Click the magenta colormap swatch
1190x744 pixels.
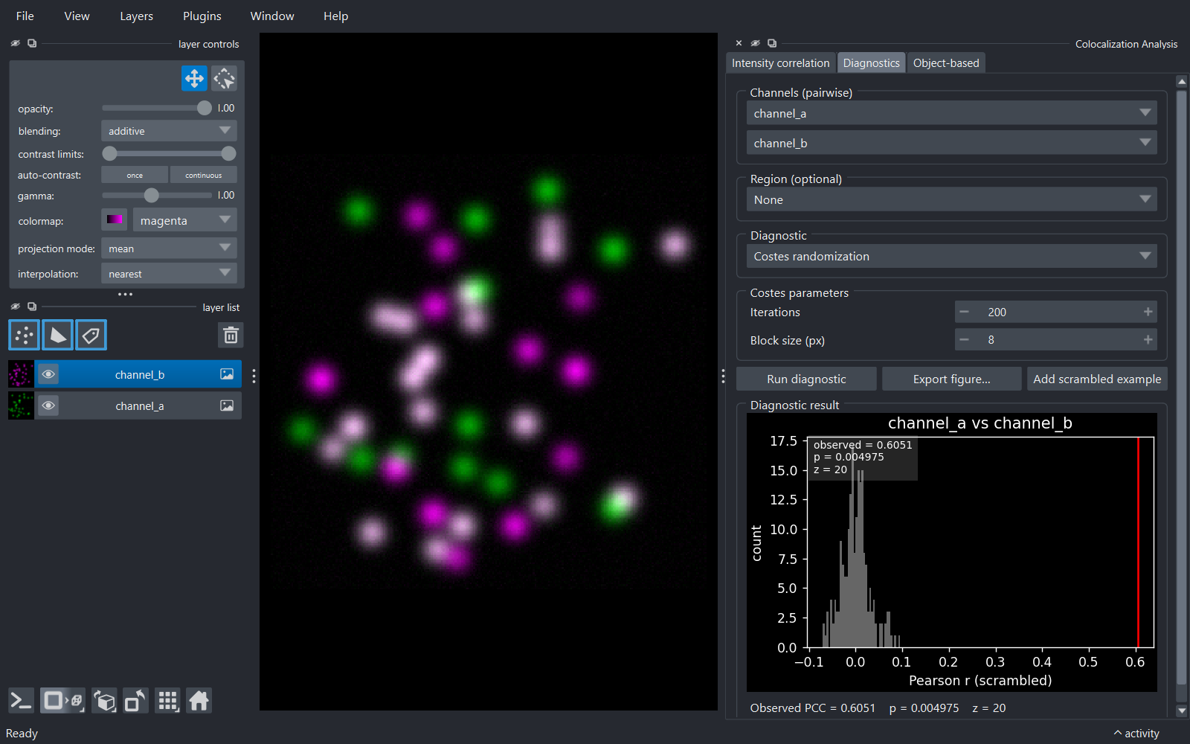(x=115, y=219)
